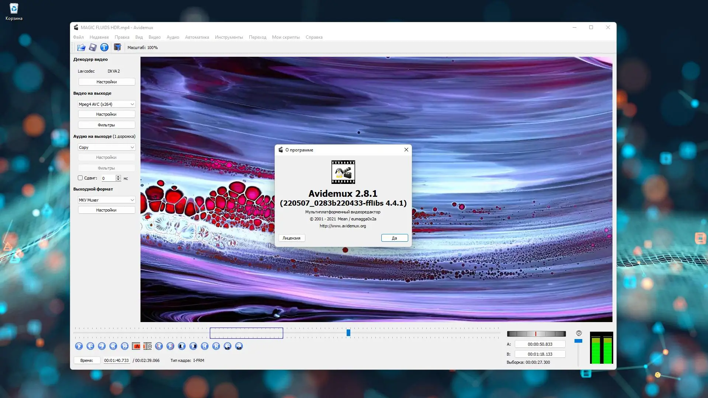The image size is (708, 398).
Task: Open the video information icon
Action: [104, 47]
